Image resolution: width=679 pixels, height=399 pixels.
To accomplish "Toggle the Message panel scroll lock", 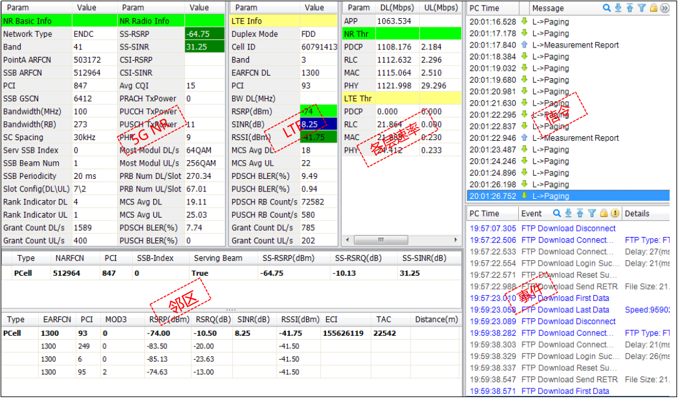I will point(653,8).
